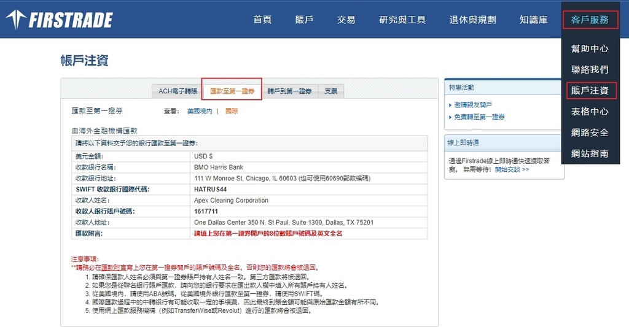Click the account number 1617711
The image size is (629, 327).
tap(206, 211)
